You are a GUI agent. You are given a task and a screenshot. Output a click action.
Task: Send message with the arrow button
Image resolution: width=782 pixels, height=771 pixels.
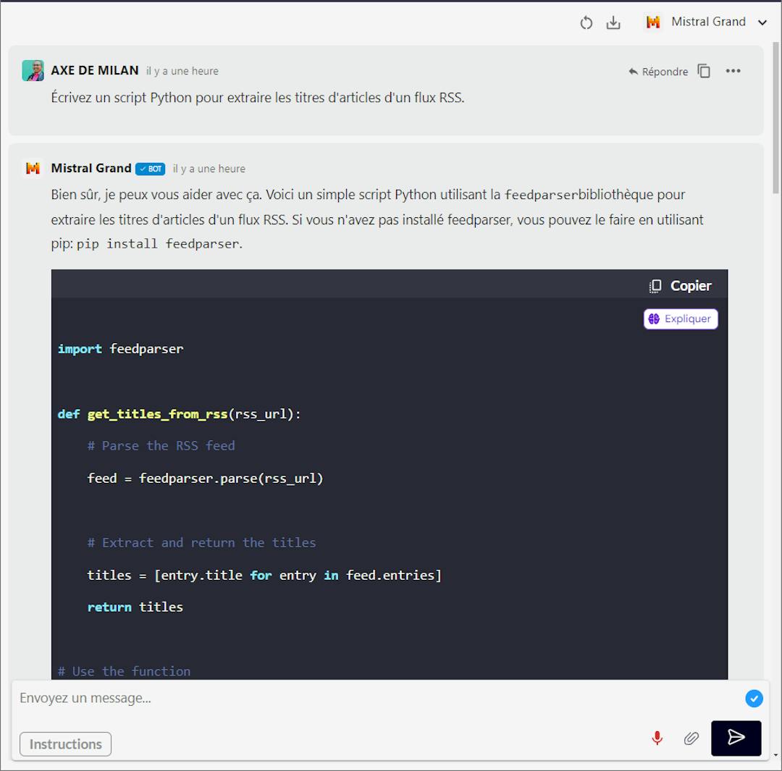click(736, 738)
